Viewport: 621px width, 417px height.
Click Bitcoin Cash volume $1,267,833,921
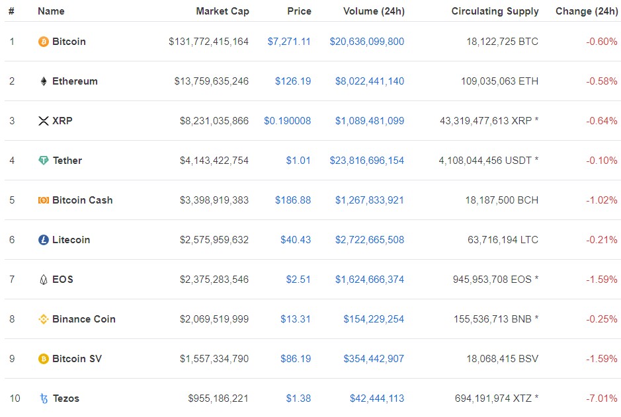click(x=370, y=200)
